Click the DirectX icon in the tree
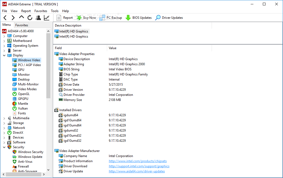 (9, 133)
